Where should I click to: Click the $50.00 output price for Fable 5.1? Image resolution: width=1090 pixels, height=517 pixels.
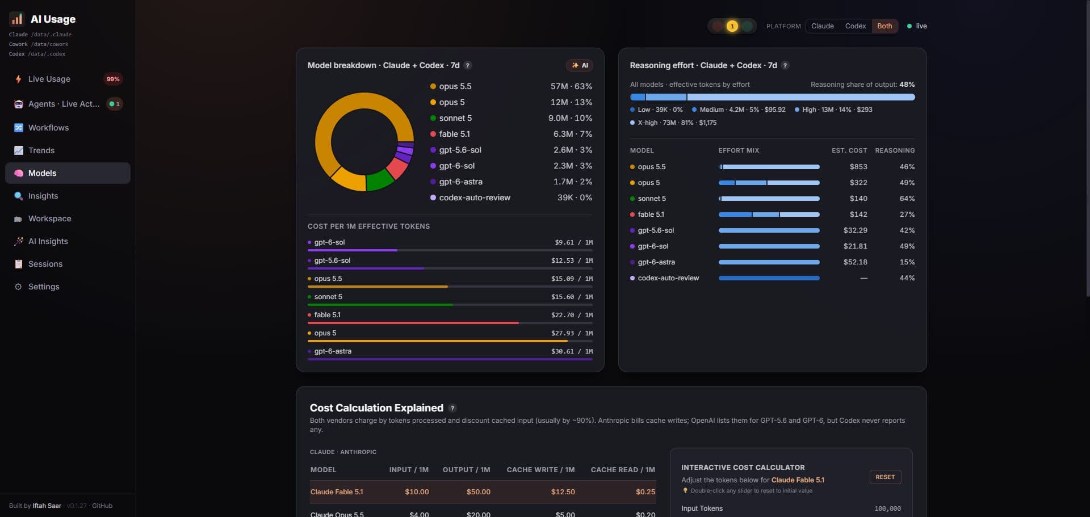[x=479, y=492]
